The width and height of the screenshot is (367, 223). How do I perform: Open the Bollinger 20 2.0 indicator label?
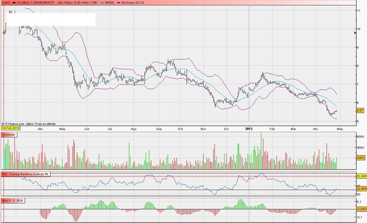pyautogui.click(x=133, y=3)
